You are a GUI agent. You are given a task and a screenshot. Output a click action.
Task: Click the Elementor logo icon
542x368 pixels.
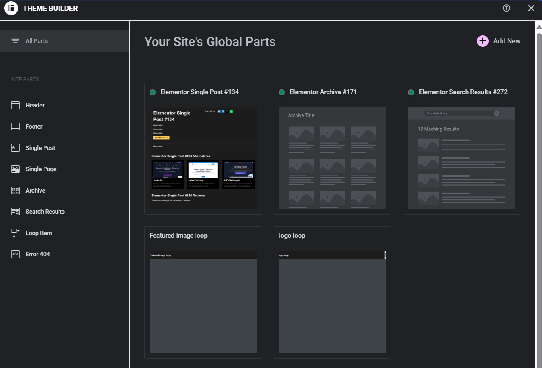pyautogui.click(x=11, y=8)
